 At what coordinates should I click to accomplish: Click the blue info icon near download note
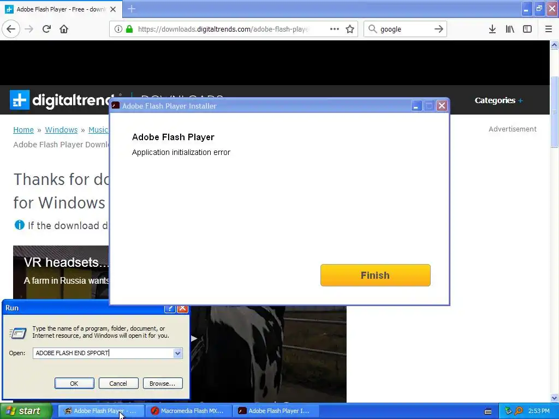[19, 225]
